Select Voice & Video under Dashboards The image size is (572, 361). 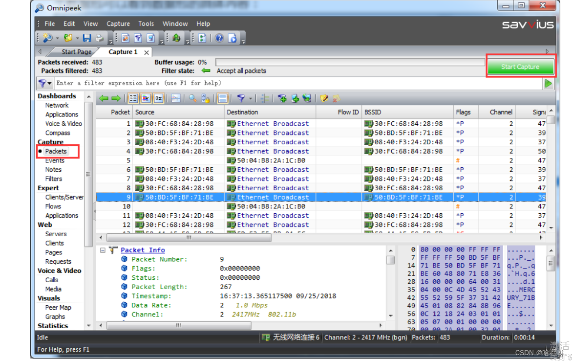tap(64, 123)
